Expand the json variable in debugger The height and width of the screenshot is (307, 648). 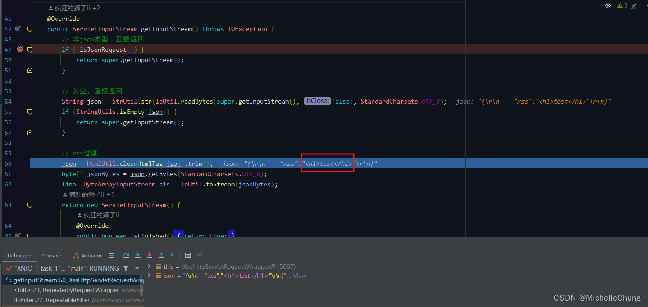(149, 275)
